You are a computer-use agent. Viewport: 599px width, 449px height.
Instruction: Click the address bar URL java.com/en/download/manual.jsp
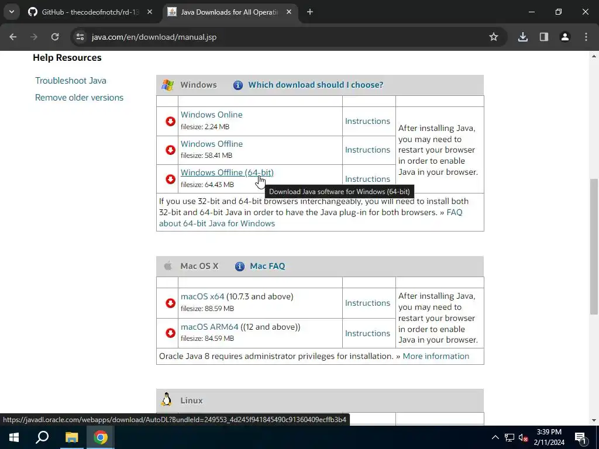(x=154, y=37)
